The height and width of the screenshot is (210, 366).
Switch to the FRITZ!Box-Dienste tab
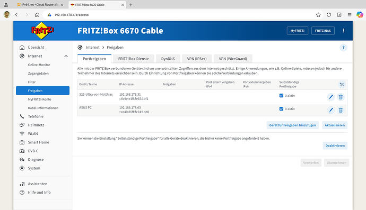click(134, 59)
